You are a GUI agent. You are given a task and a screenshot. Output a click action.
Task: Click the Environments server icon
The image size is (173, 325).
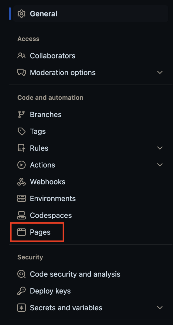(21, 198)
